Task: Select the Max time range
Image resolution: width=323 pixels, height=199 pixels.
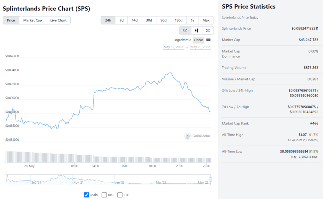Action: [x=206, y=20]
